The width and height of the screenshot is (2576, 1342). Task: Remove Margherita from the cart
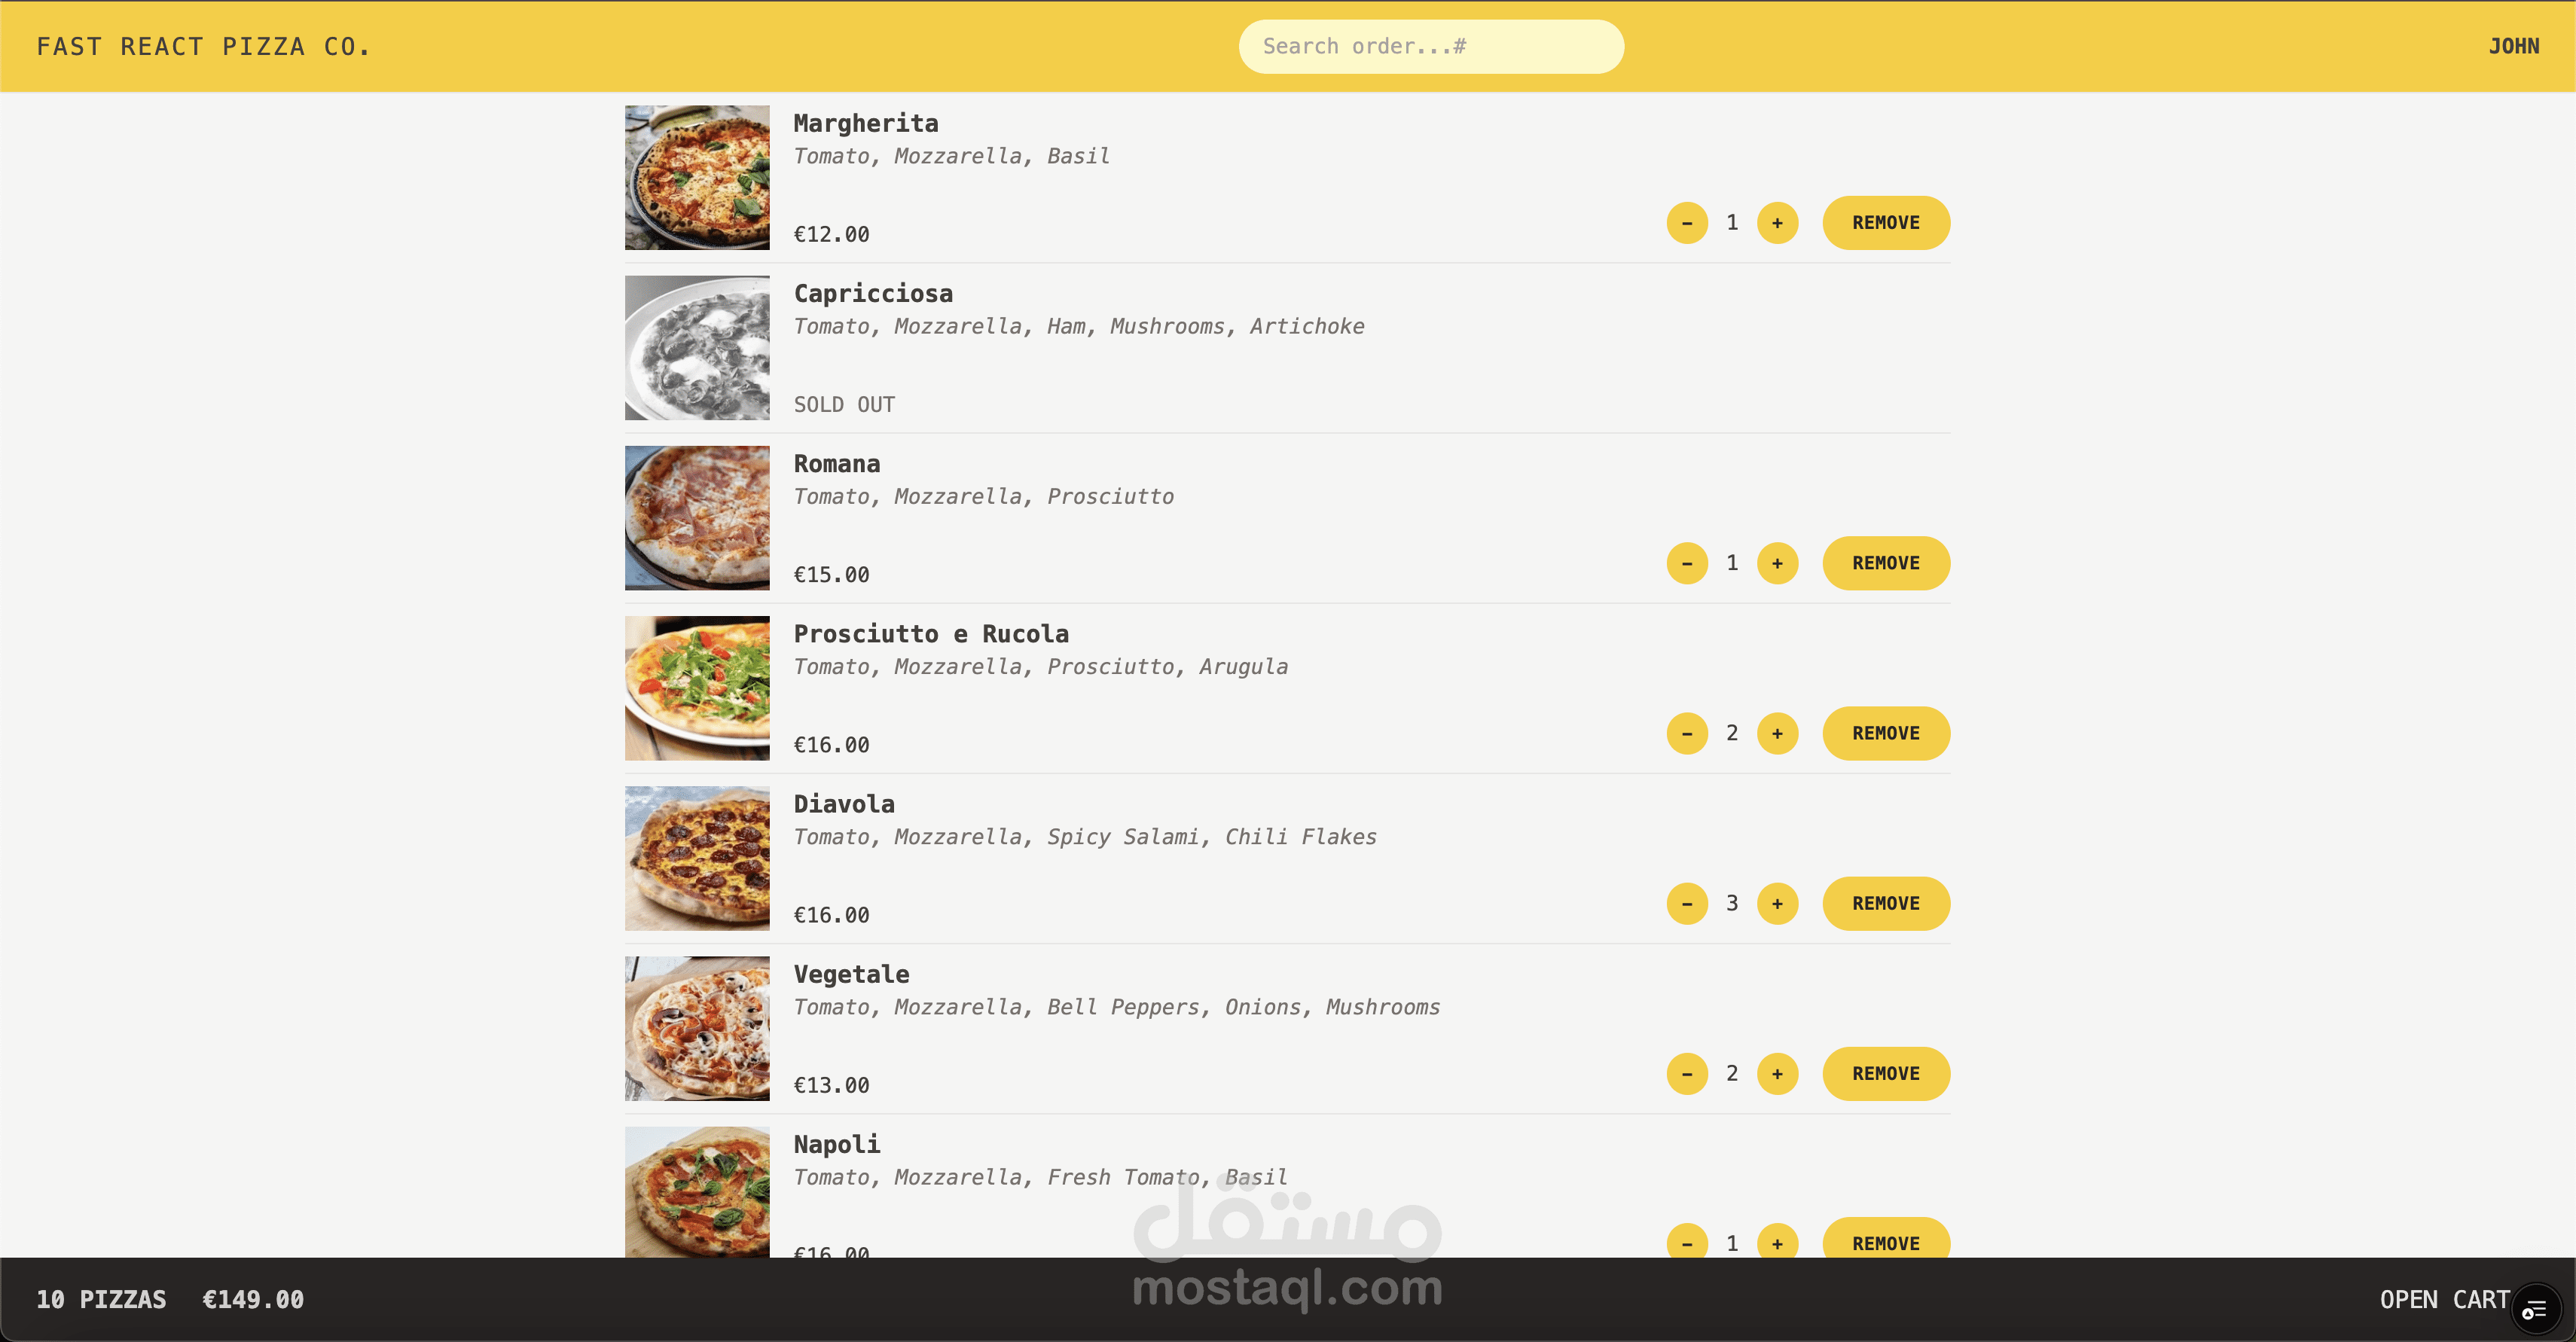(1886, 223)
